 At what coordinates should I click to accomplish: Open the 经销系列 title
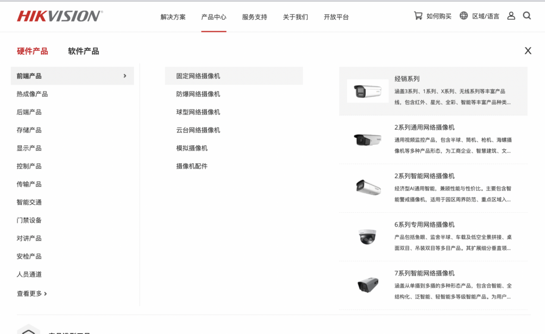pyautogui.click(x=407, y=79)
